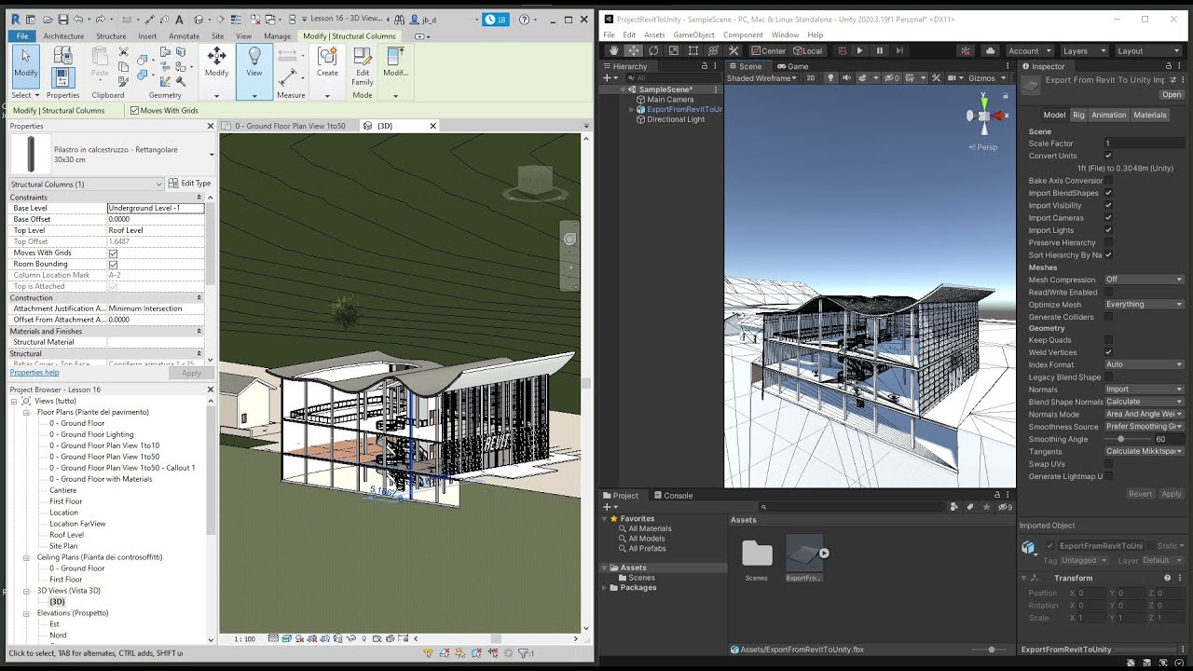Open the Architecture ribbon tab
The height and width of the screenshot is (671, 1193).
pos(63,36)
